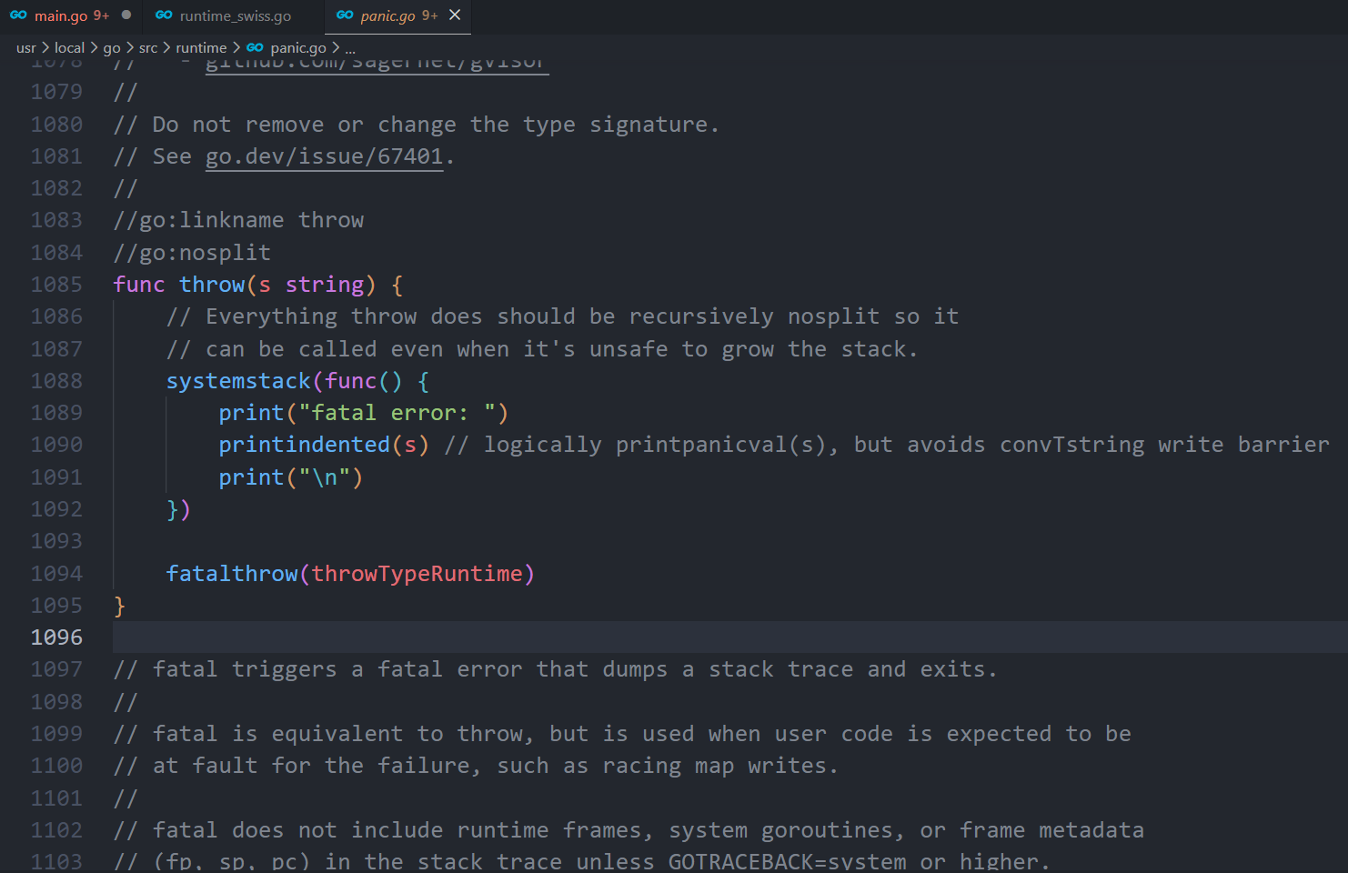
Task: Open the usr breadcrumb segment
Action: [x=26, y=47]
